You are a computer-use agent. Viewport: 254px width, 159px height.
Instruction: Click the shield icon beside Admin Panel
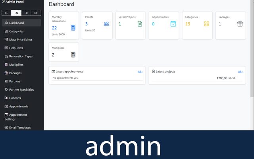[x=3, y=2]
